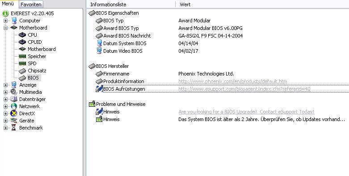Image resolution: width=349 pixels, height=176 pixels.
Task: Click the SPD memory module icon
Action: [x=22, y=63]
